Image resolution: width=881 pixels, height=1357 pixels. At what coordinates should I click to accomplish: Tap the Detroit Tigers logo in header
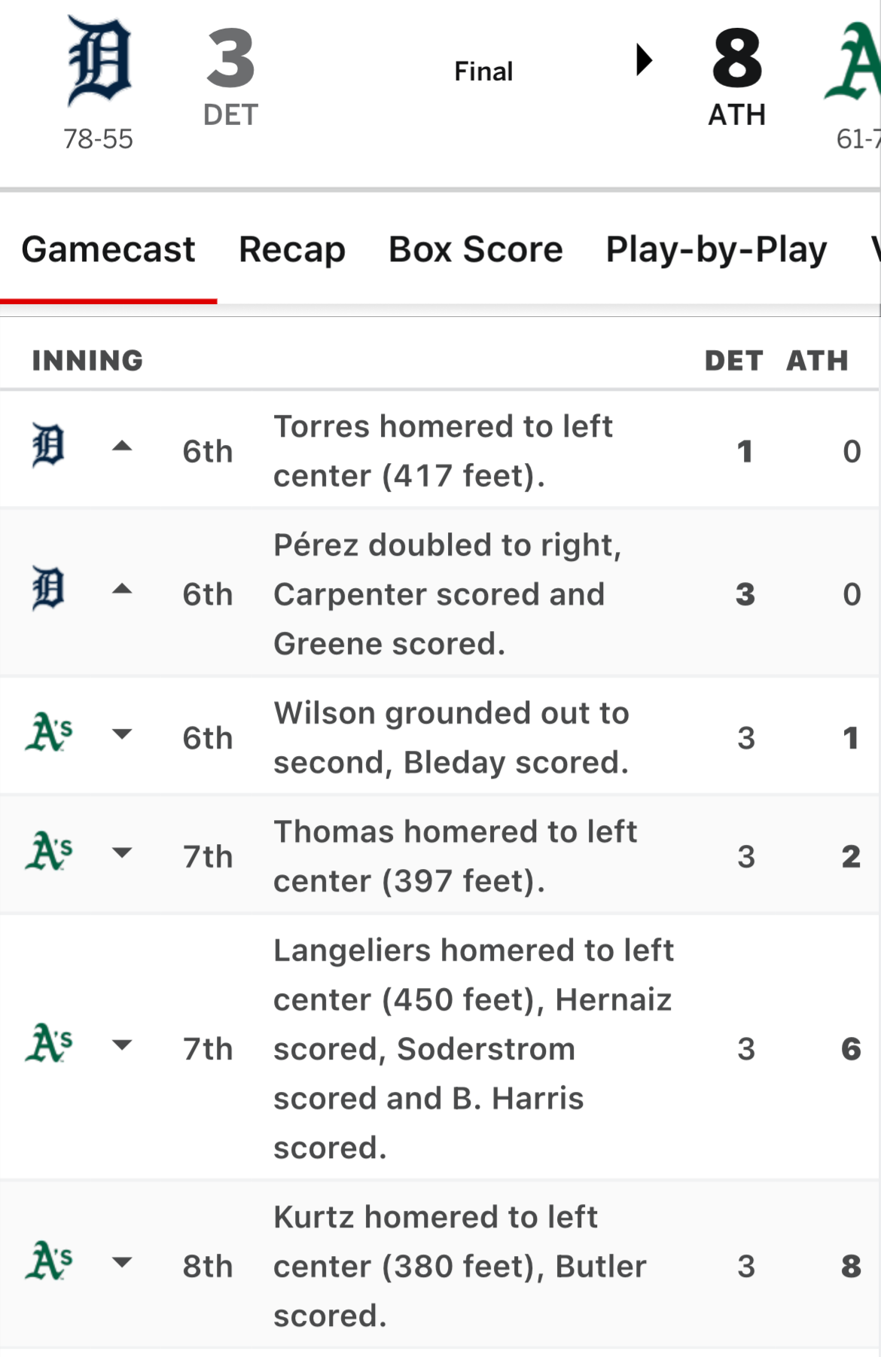click(99, 60)
